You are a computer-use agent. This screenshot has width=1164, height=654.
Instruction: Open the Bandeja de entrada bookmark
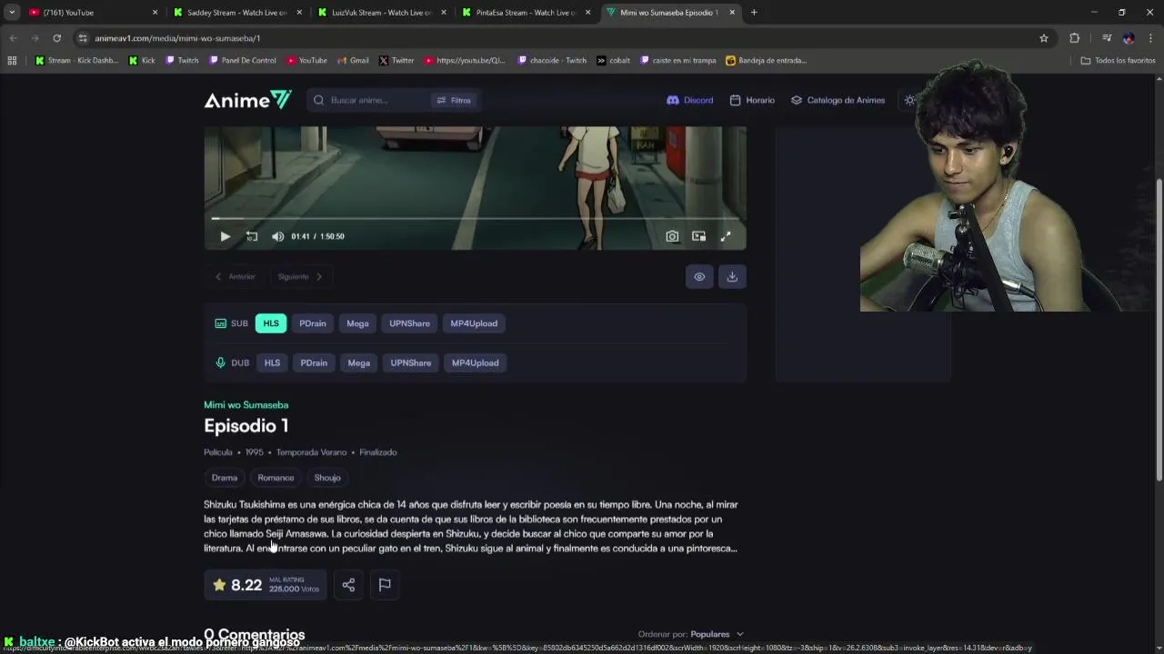tap(766, 61)
